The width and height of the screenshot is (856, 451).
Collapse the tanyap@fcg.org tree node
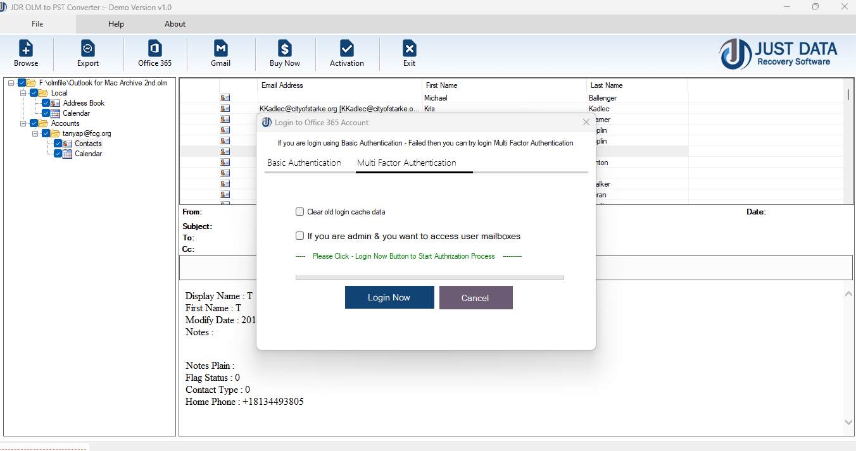coord(35,133)
